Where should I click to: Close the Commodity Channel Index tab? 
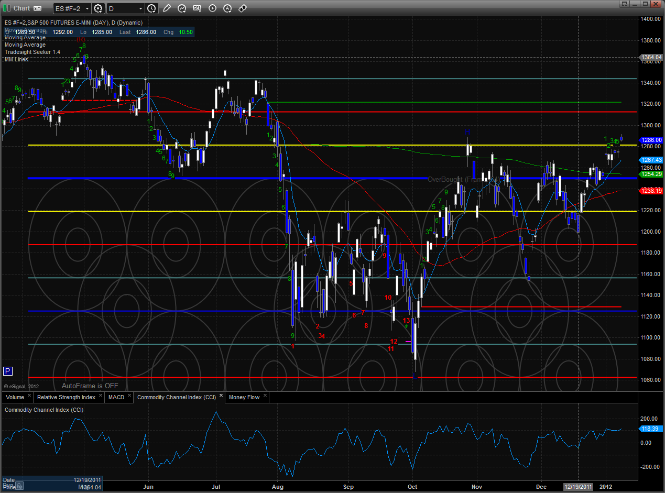(221, 396)
